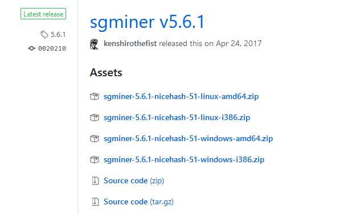Screen dimensions: 352x214
Task: Open kenshirothefist's avatar image
Action: [x=95, y=44]
